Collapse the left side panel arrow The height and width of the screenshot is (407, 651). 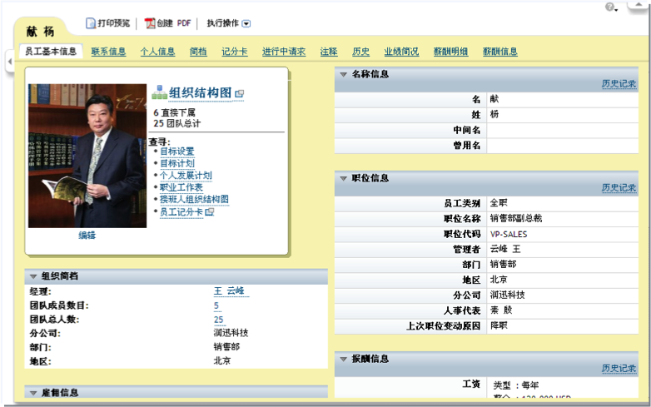click(9, 61)
